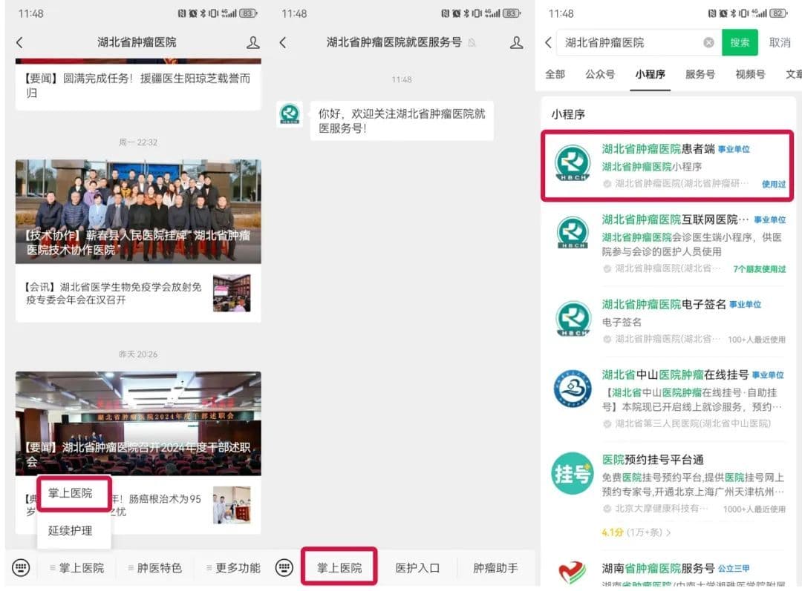Tap welcome message 你好，欢迎关注 bubble
802x591 pixels.
[x=402, y=121]
